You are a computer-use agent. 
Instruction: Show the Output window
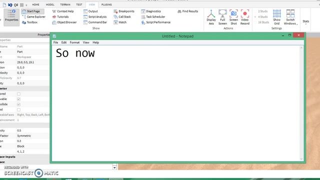click(90, 11)
